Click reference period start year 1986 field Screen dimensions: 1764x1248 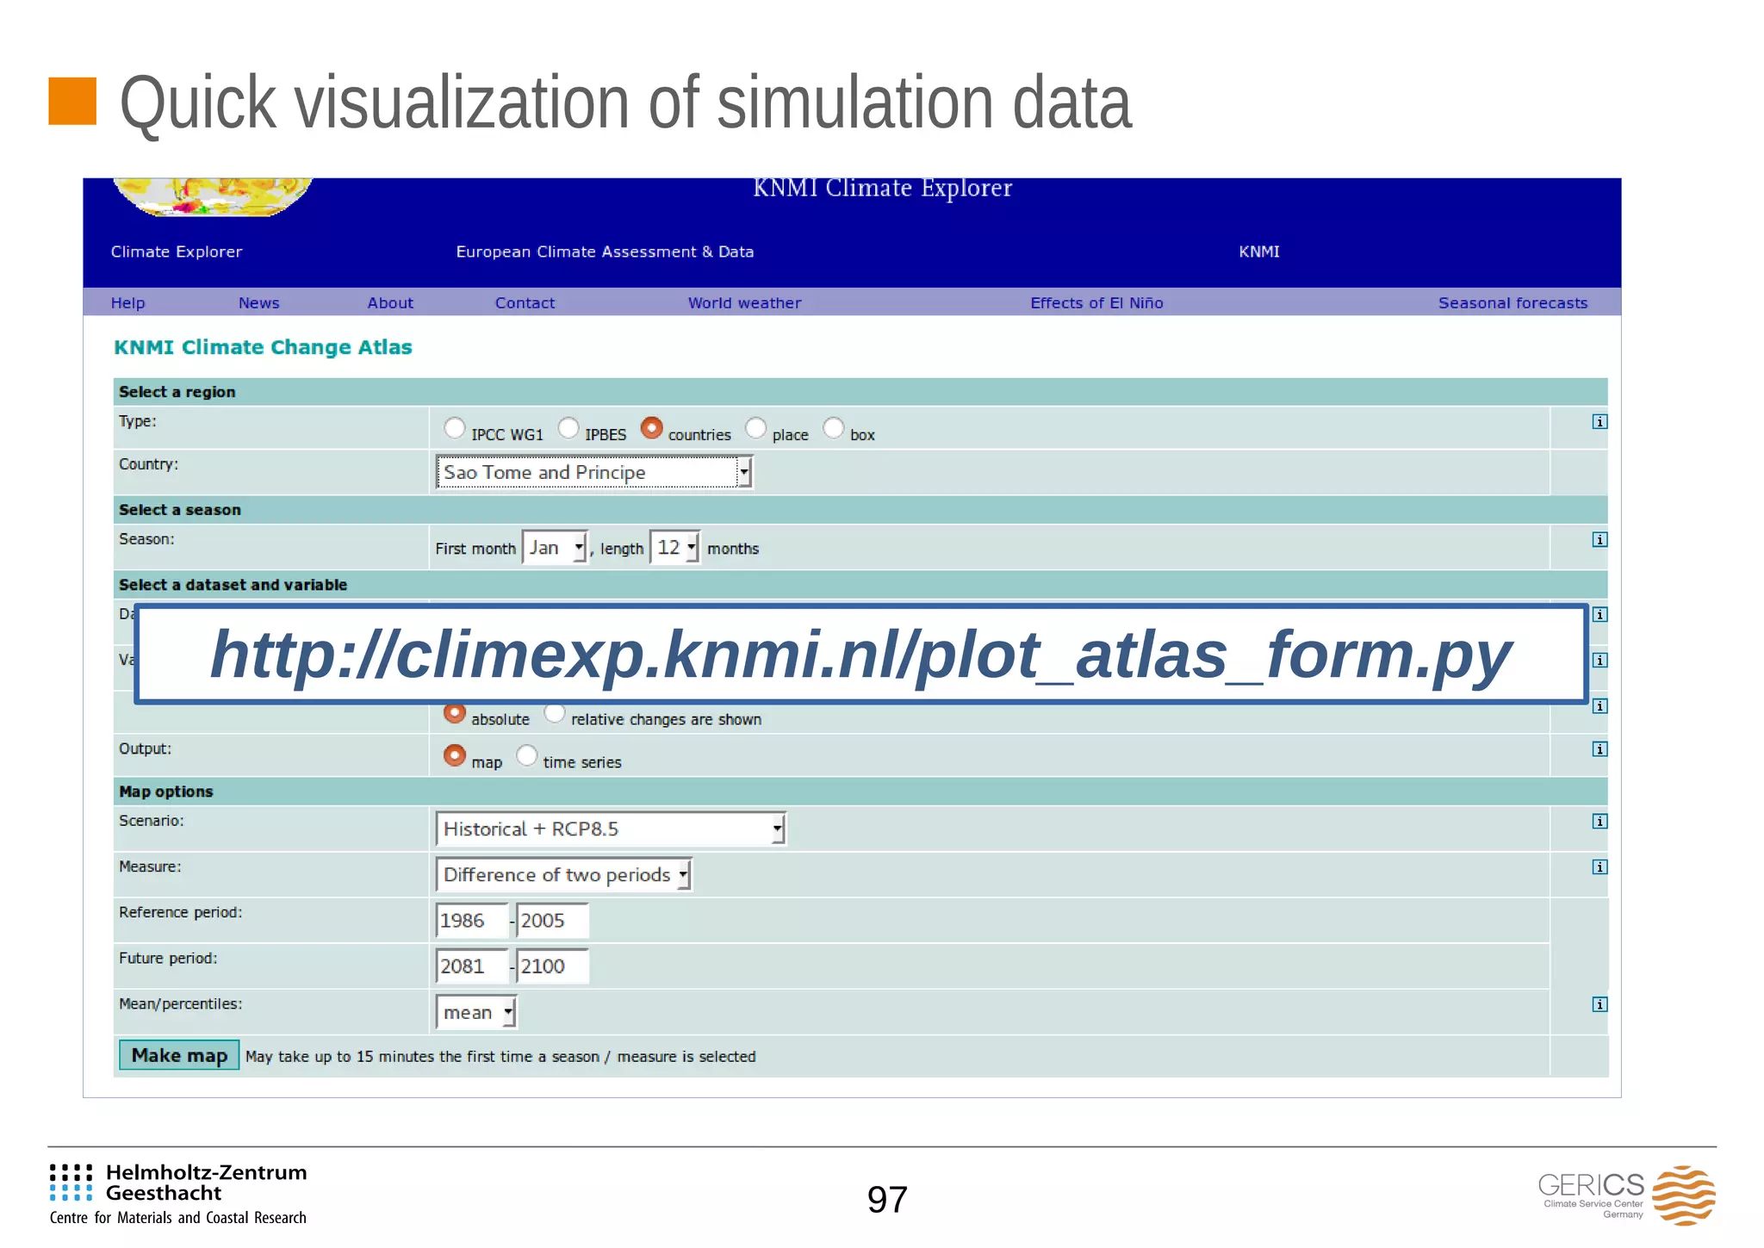click(x=472, y=921)
